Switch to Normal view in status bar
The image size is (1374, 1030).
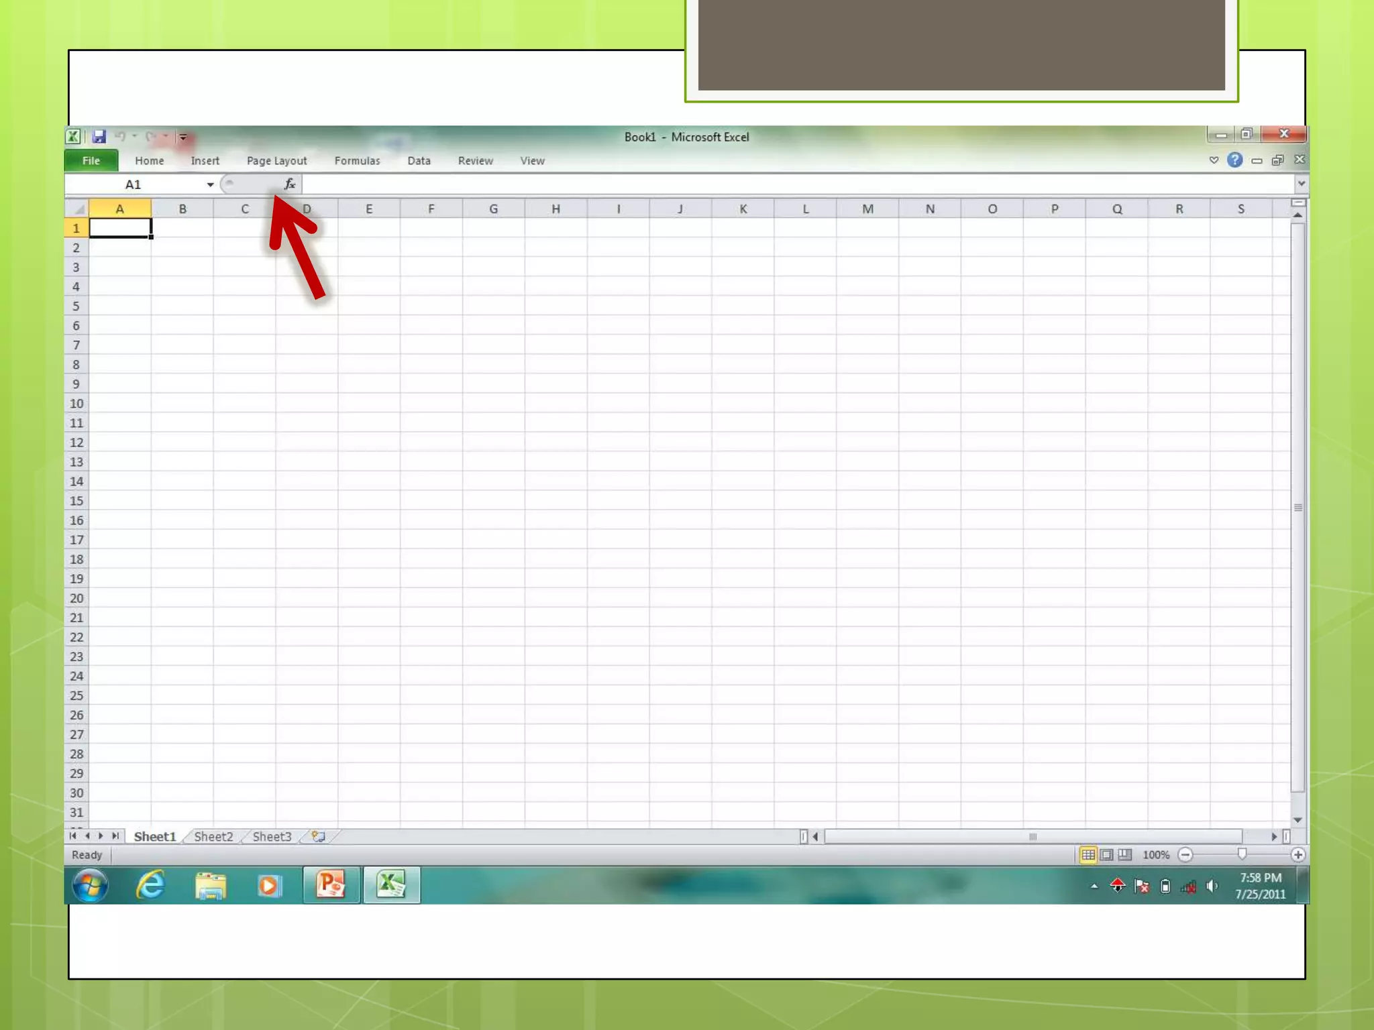tap(1088, 855)
